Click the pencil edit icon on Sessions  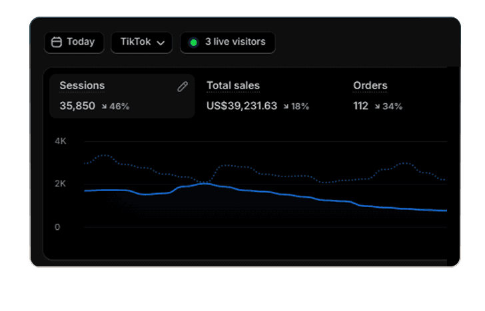click(183, 87)
